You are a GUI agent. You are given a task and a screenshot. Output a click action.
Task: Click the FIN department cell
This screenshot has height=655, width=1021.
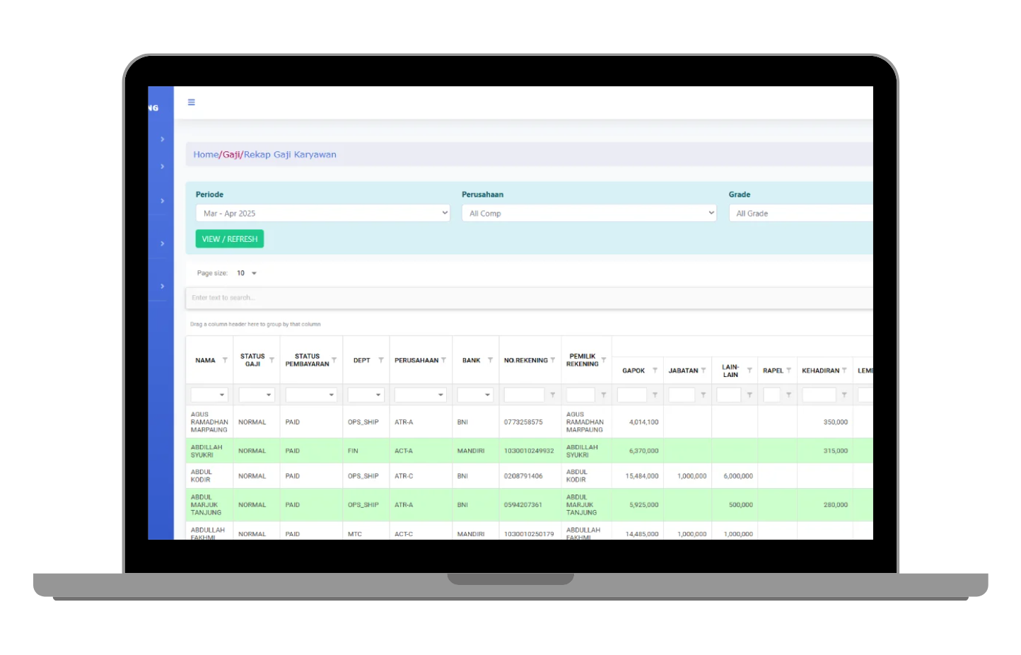tap(353, 451)
